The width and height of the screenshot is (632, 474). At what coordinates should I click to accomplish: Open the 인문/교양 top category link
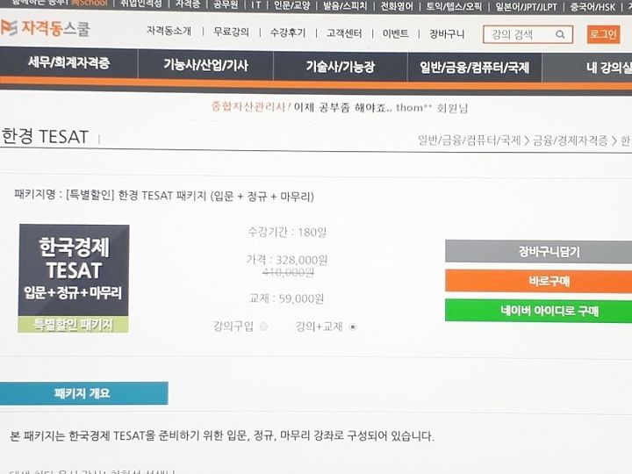pyautogui.click(x=291, y=5)
